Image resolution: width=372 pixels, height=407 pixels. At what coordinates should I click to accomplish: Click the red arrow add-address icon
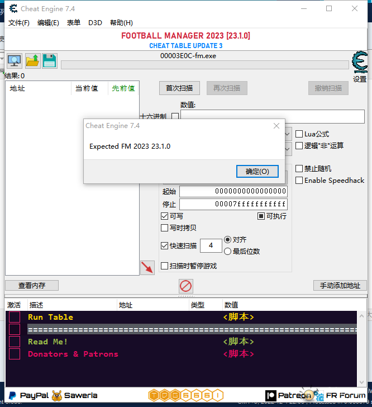(147, 268)
